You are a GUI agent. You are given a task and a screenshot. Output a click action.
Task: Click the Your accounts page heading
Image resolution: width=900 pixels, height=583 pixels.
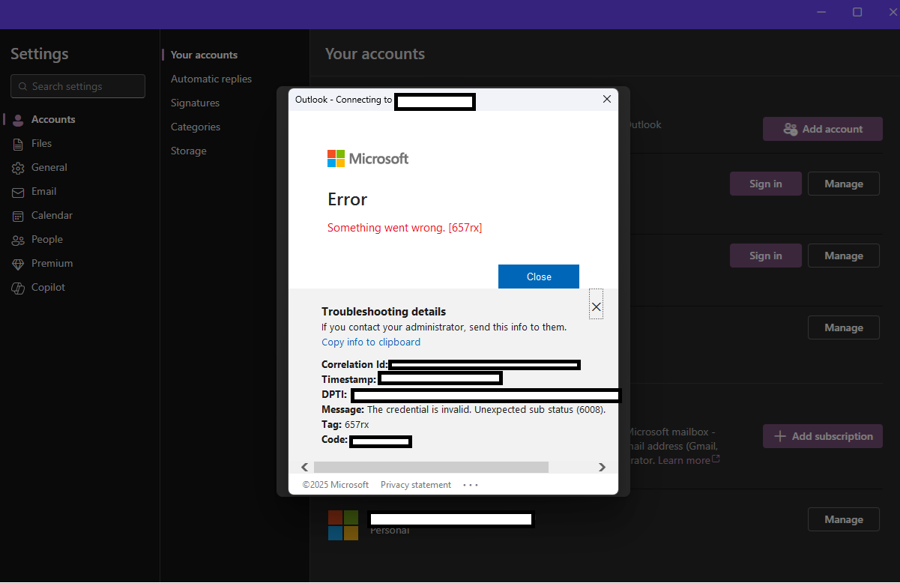[375, 54]
